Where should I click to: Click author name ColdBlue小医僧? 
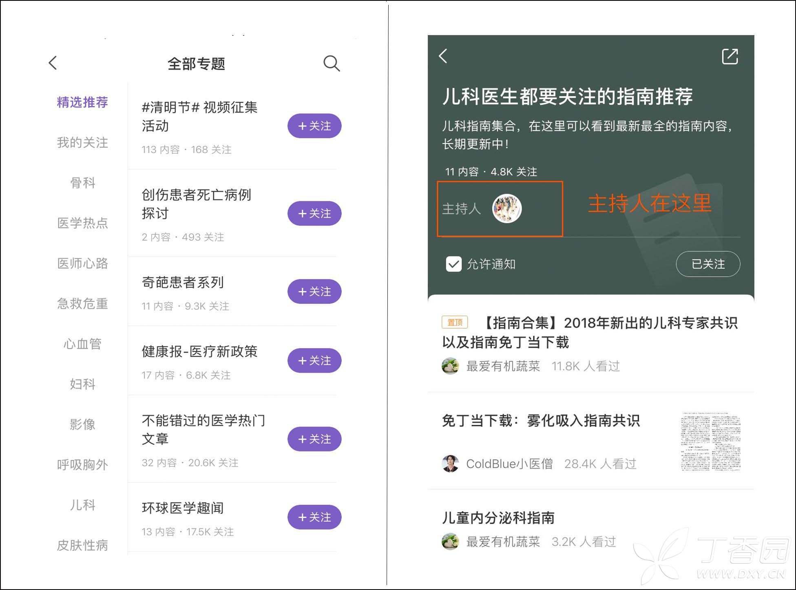tap(509, 464)
